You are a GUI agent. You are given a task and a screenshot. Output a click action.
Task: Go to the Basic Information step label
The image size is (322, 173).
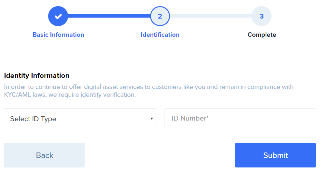tap(58, 35)
